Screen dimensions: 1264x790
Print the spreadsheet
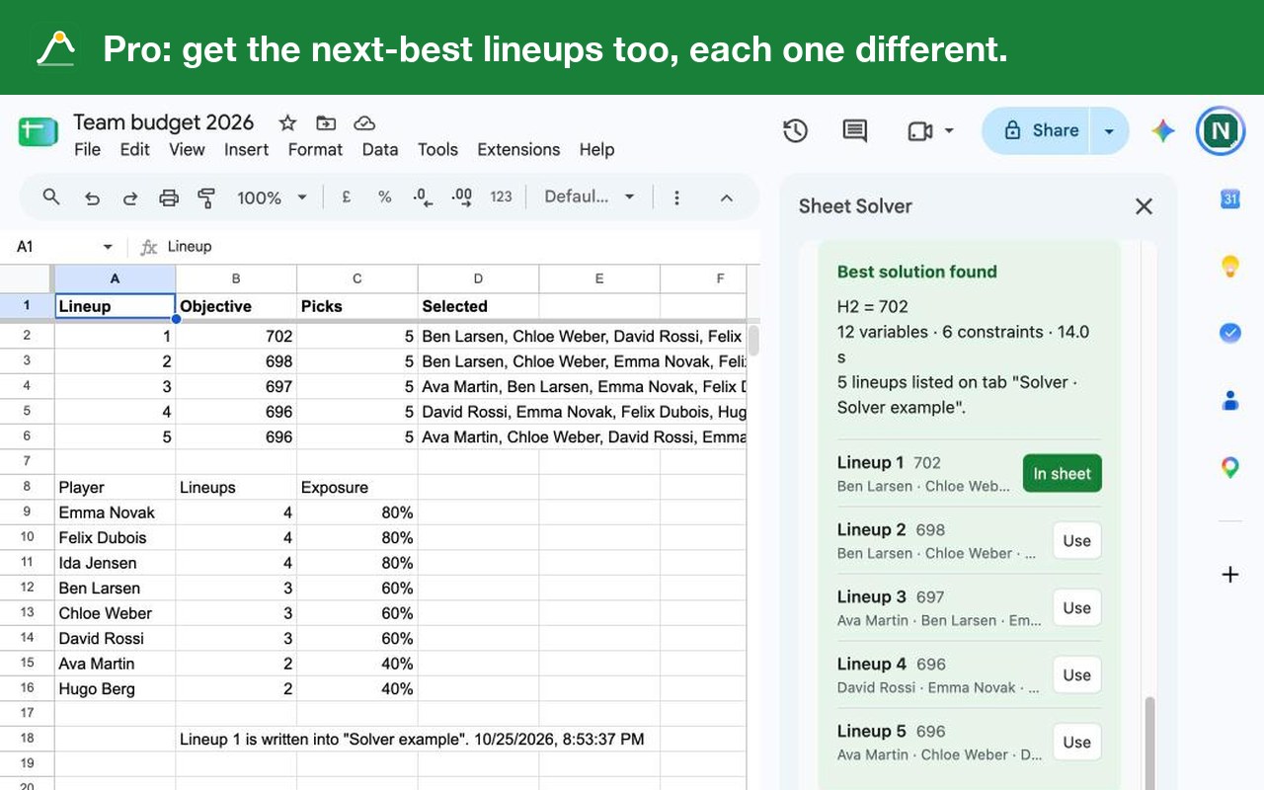169,197
